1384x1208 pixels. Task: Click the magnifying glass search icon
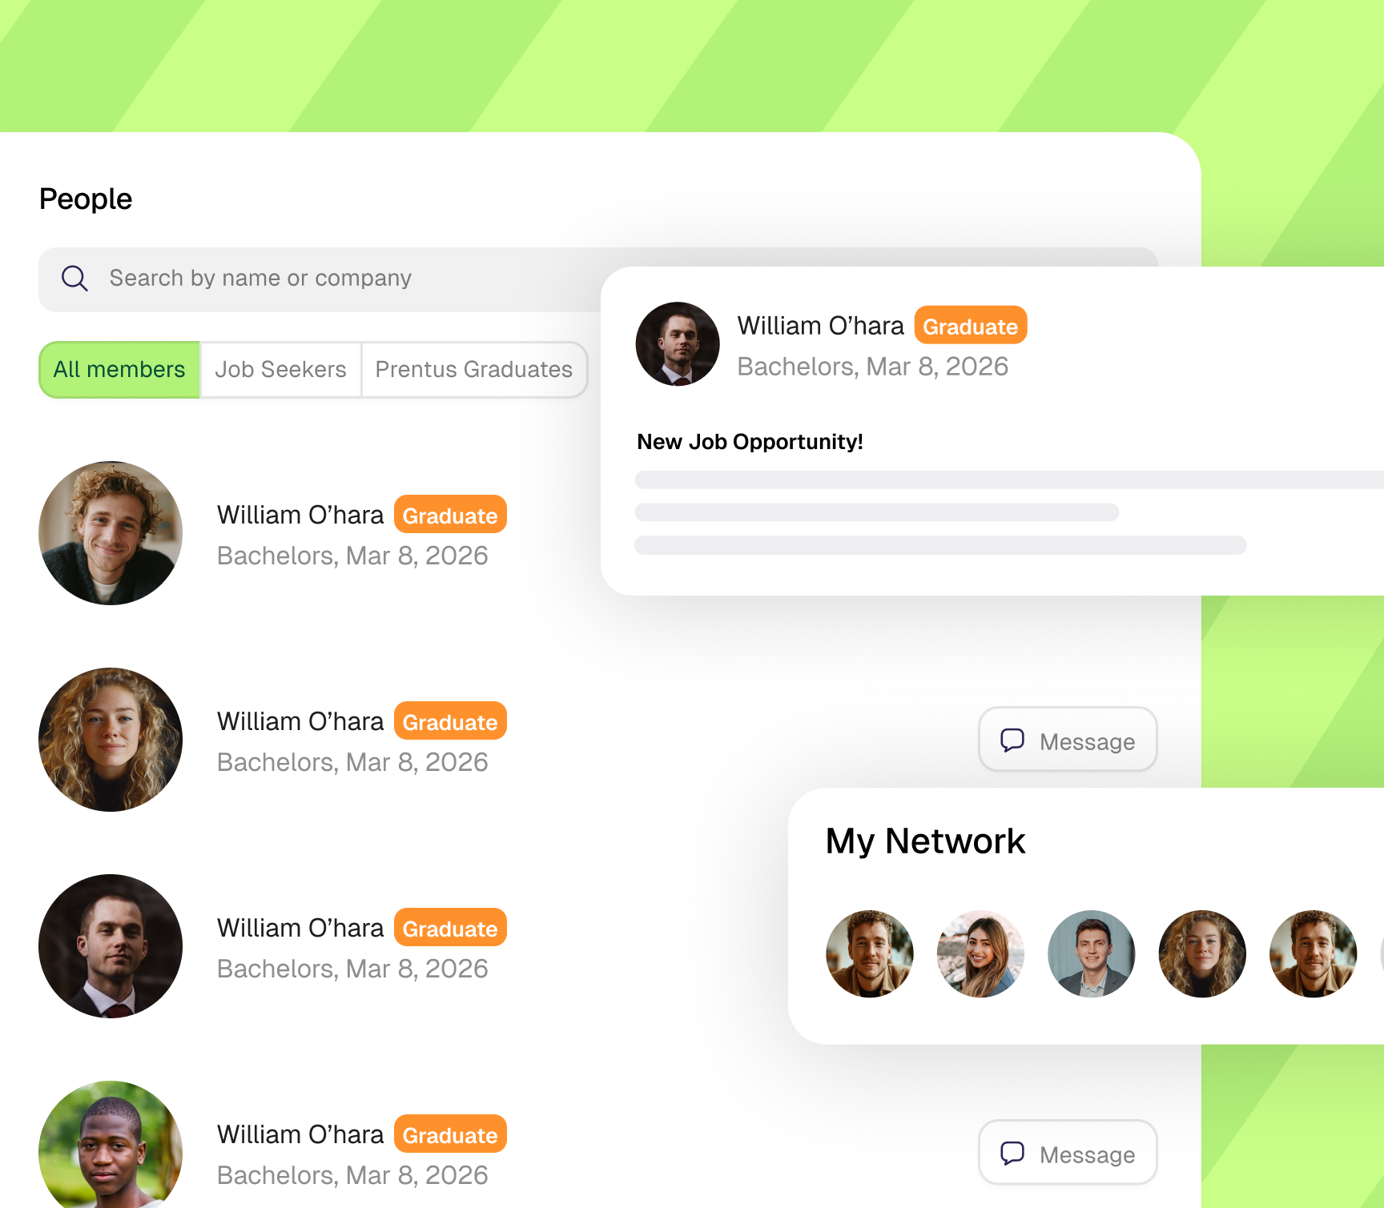pyautogui.click(x=74, y=279)
